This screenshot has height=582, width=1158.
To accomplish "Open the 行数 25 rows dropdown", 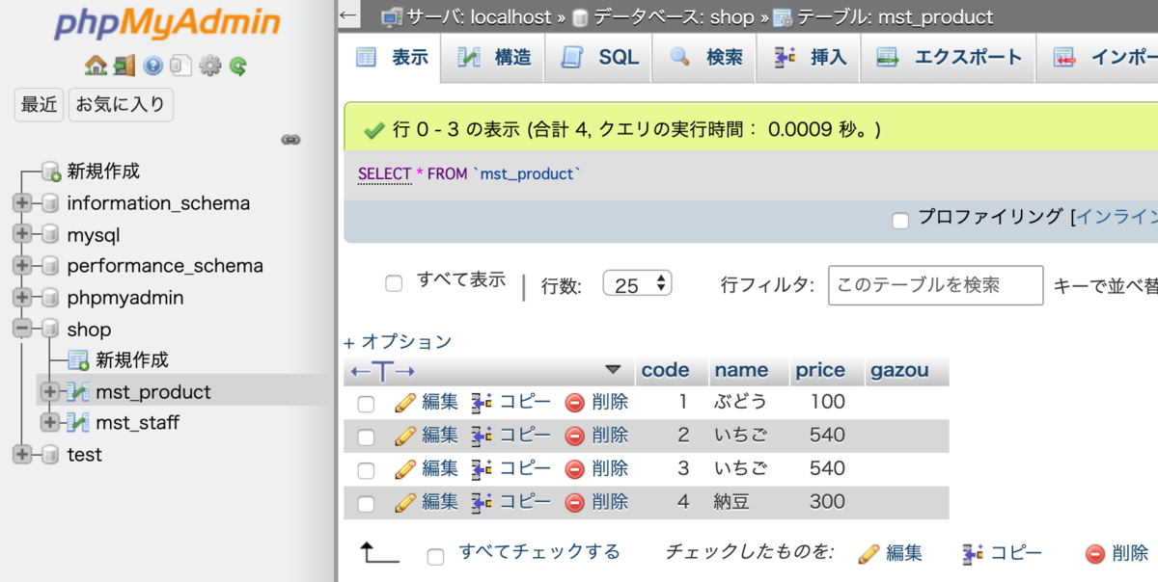I will (x=637, y=284).
